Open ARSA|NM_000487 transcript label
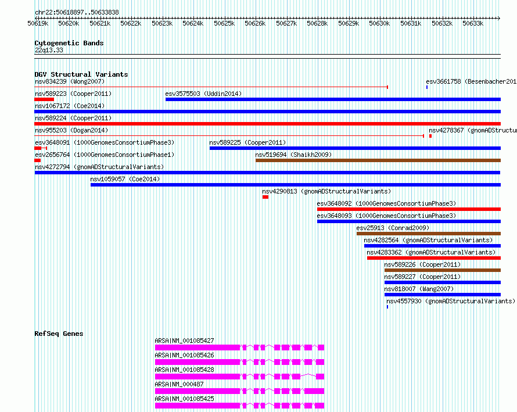 tap(179, 384)
